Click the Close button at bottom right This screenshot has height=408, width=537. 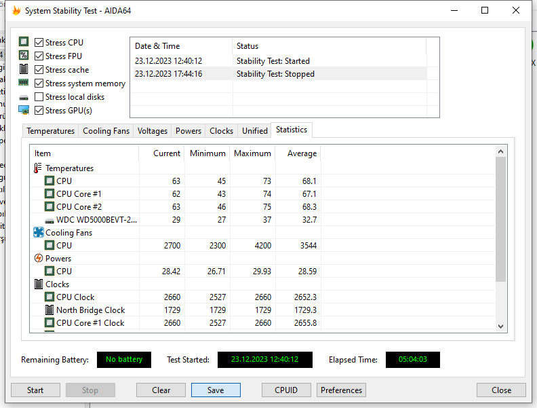[x=501, y=390]
